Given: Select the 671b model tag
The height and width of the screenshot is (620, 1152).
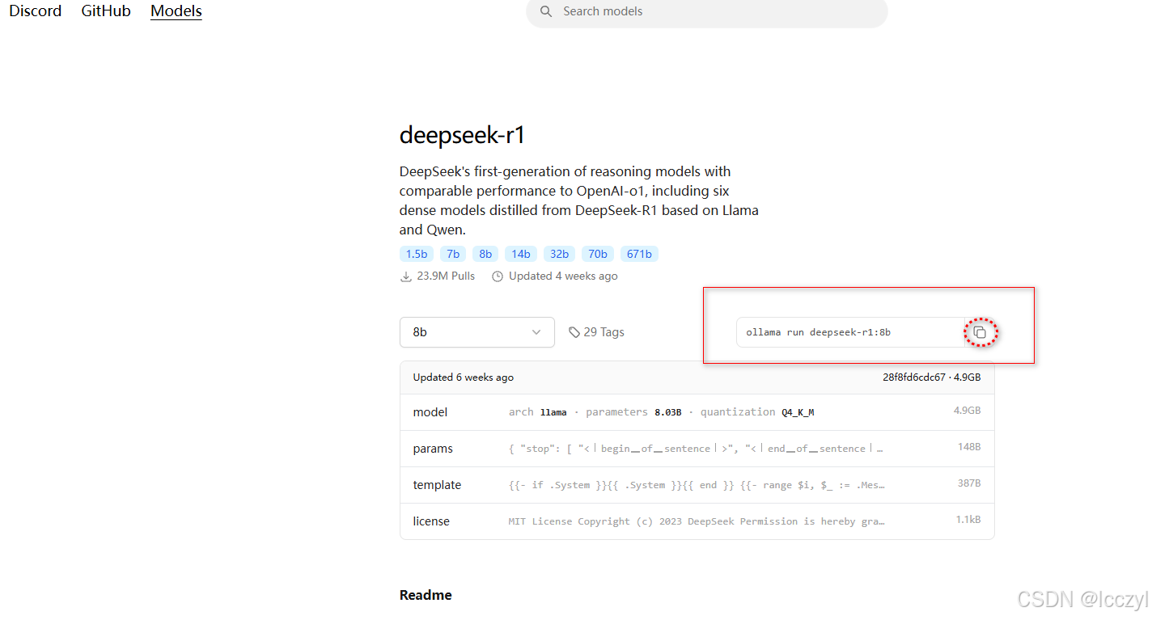Looking at the screenshot, I should 639,253.
